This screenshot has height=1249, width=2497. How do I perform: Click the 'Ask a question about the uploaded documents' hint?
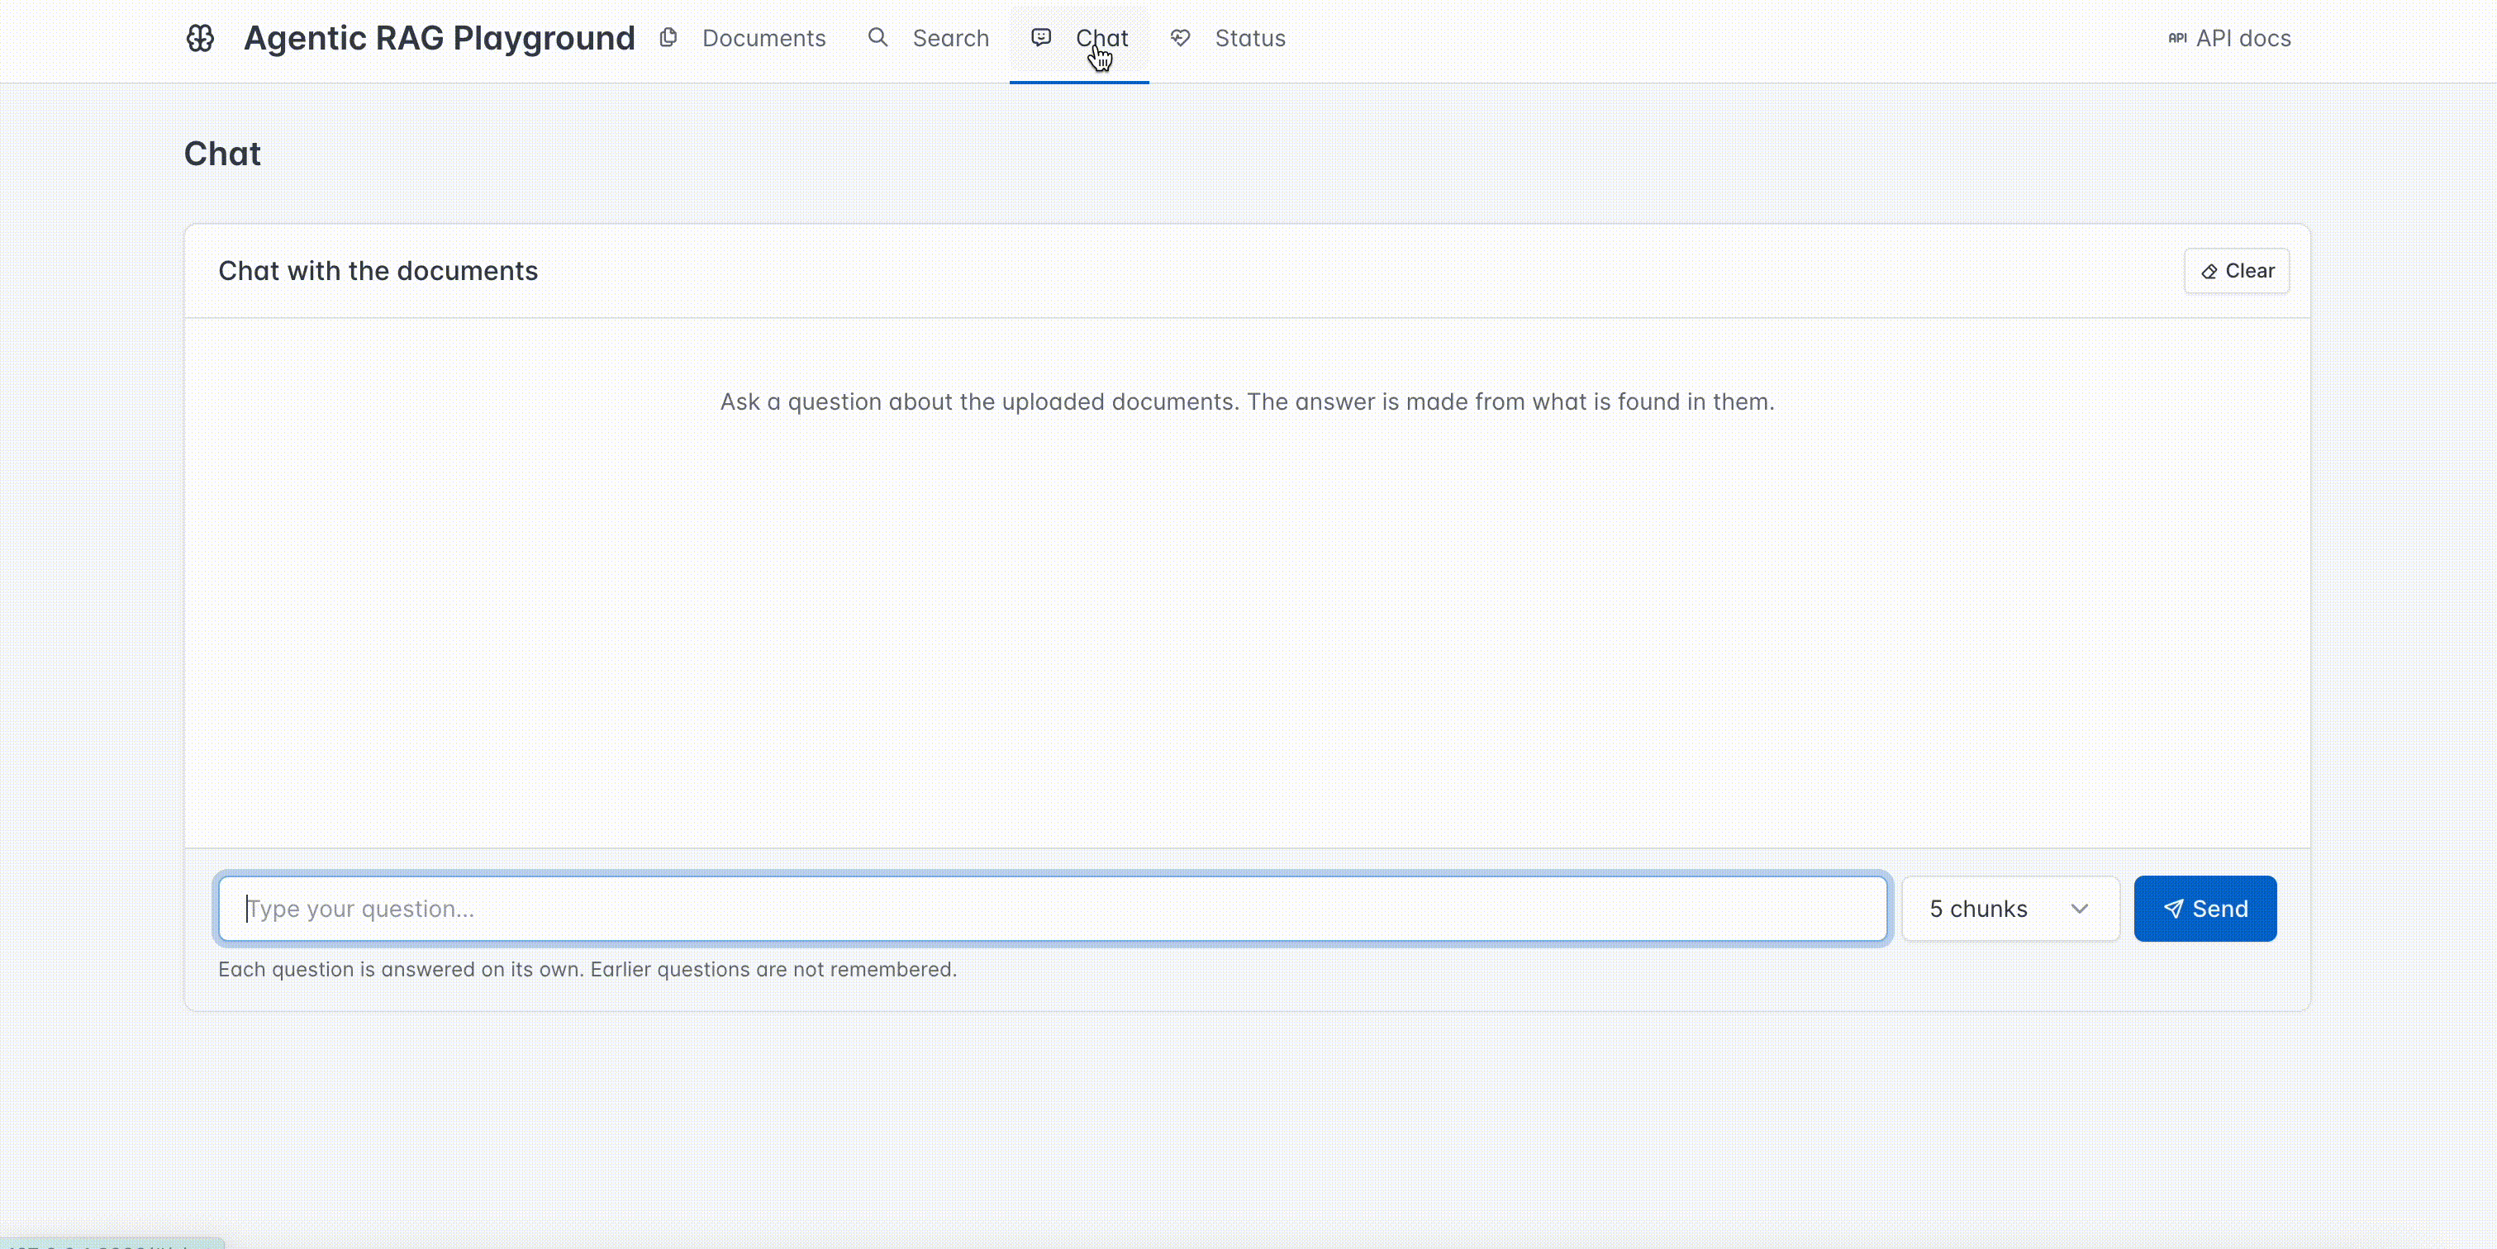tap(1247, 402)
